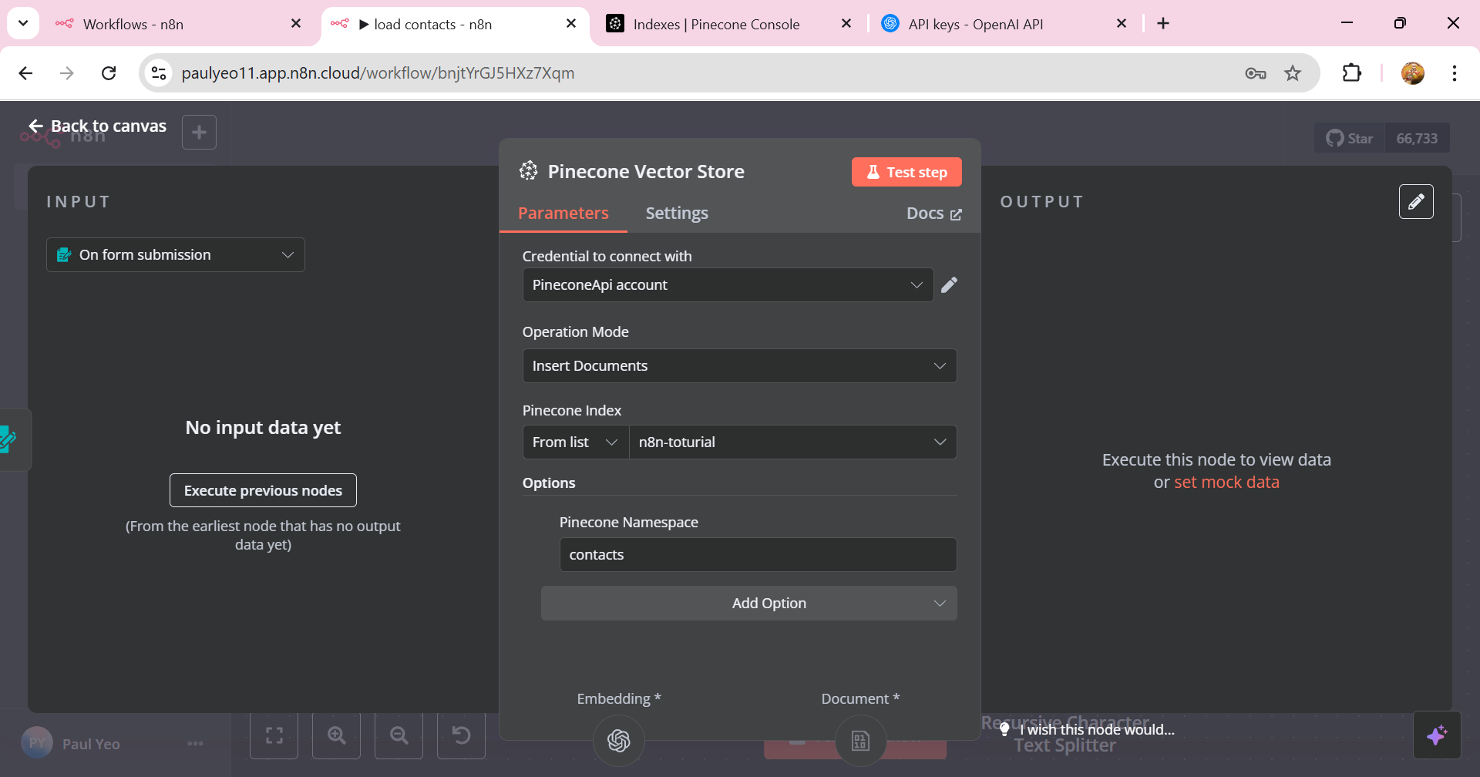1480x777 pixels.
Task: Click the GitHub star count 66,733
Action: coord(1417,139)
